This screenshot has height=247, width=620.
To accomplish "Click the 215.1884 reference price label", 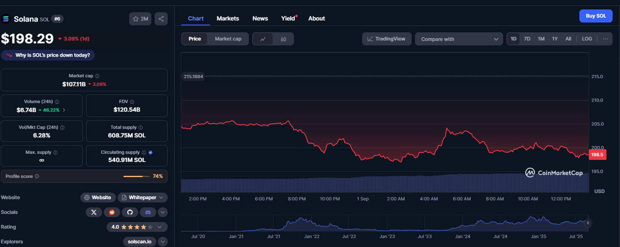I will pos(193,76).
